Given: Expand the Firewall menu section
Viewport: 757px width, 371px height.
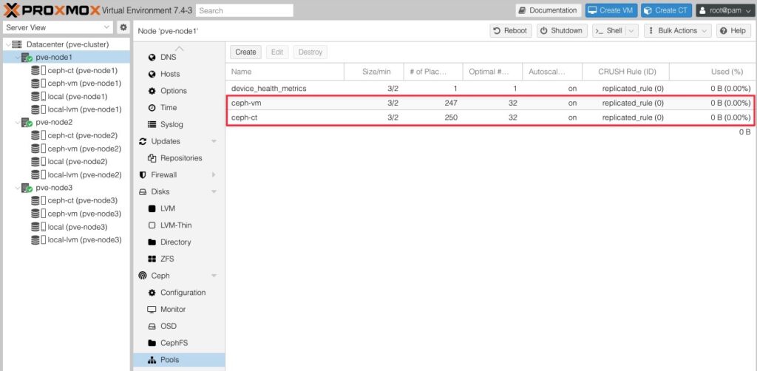Looking at the screenshot, I should click(214, 174).
